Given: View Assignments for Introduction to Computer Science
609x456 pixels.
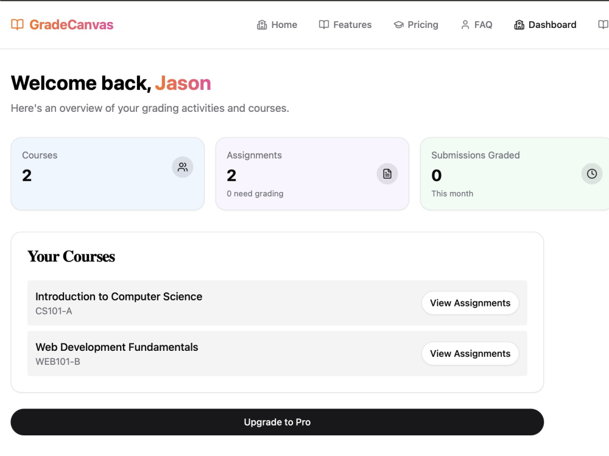Looking at the screenshot, I should click(470, 303).
